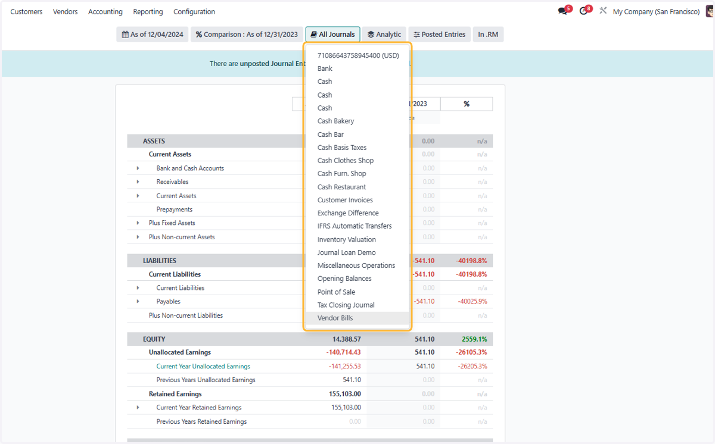
Task: Click the user avatar picture
Action: [709, 11]
